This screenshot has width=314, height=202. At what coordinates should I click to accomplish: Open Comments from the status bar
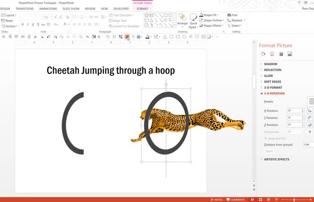point(235,199)
